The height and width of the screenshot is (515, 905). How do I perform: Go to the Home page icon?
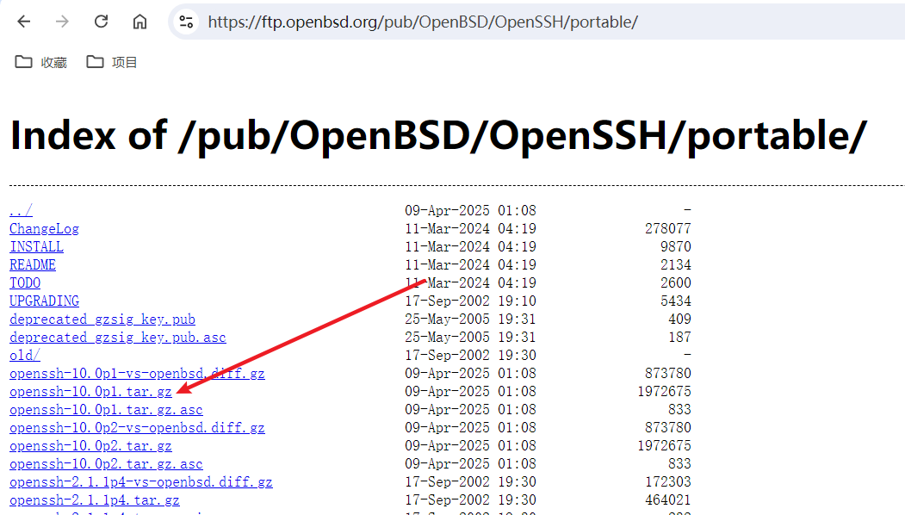click(139, 22)
